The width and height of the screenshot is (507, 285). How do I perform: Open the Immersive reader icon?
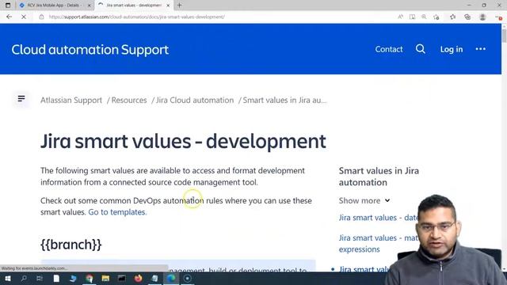(x=412, y=17)
